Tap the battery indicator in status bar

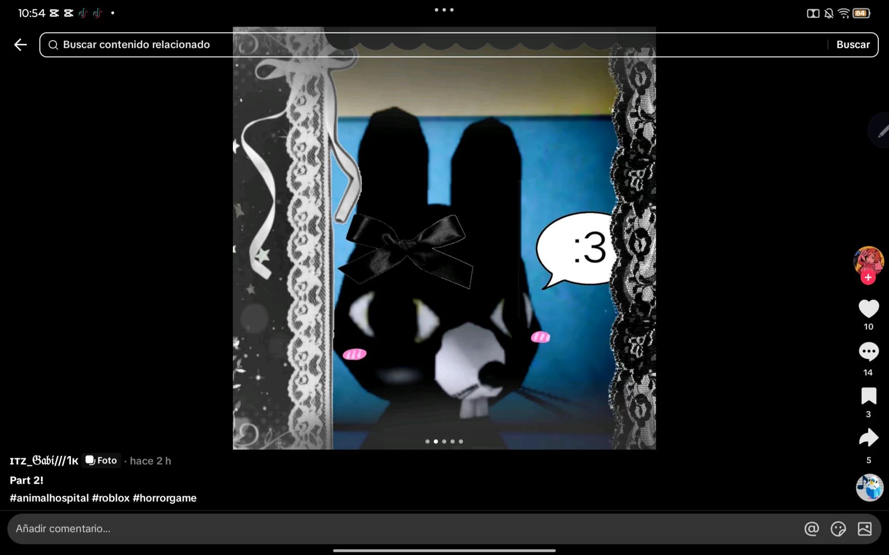click(x=861, y=13)
